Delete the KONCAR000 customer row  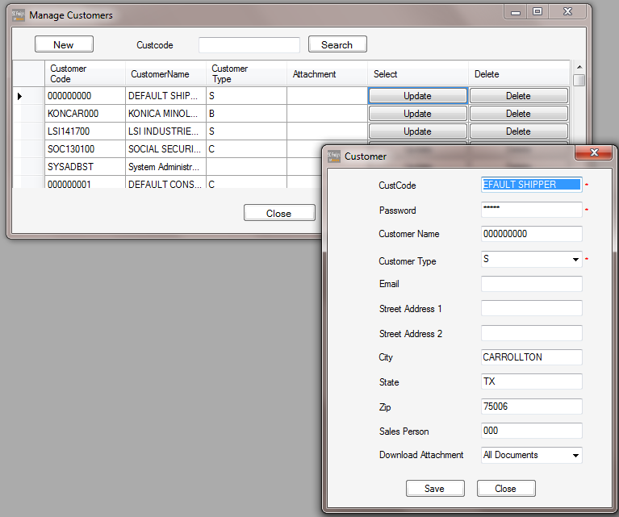pyautogui.click(x=518, y=114)
